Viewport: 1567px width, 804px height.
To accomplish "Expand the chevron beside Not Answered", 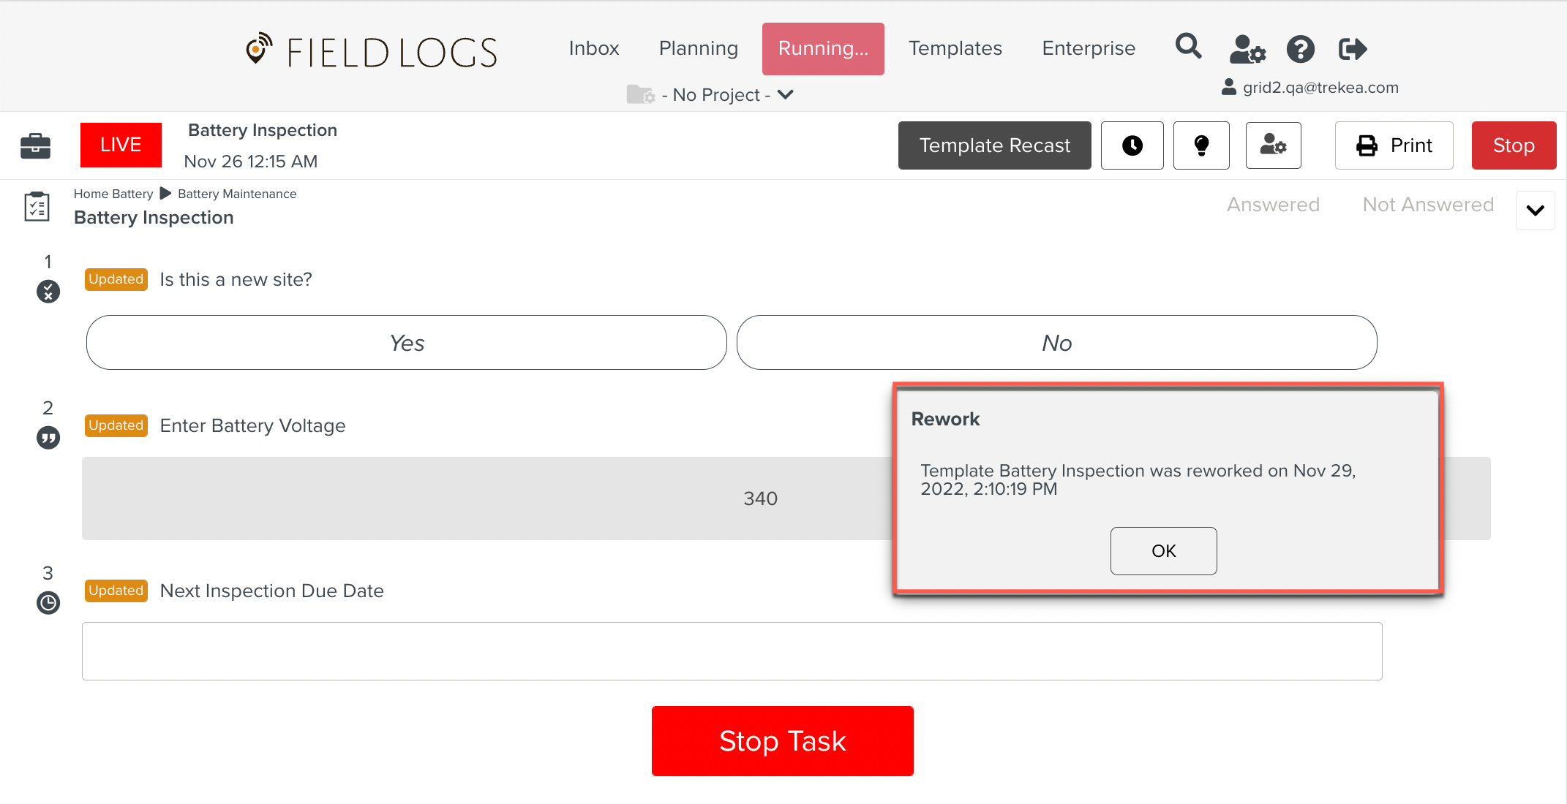I will click(x=1535, y=211).
